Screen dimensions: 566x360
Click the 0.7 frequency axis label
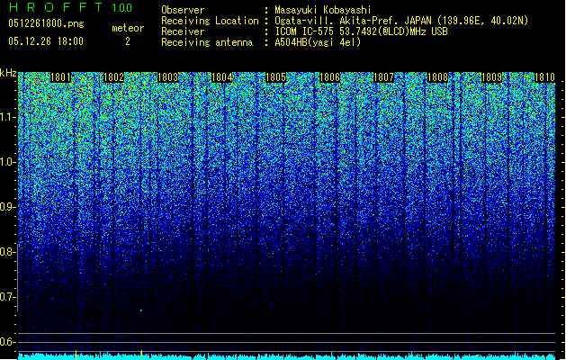click(x=7, y=297)
